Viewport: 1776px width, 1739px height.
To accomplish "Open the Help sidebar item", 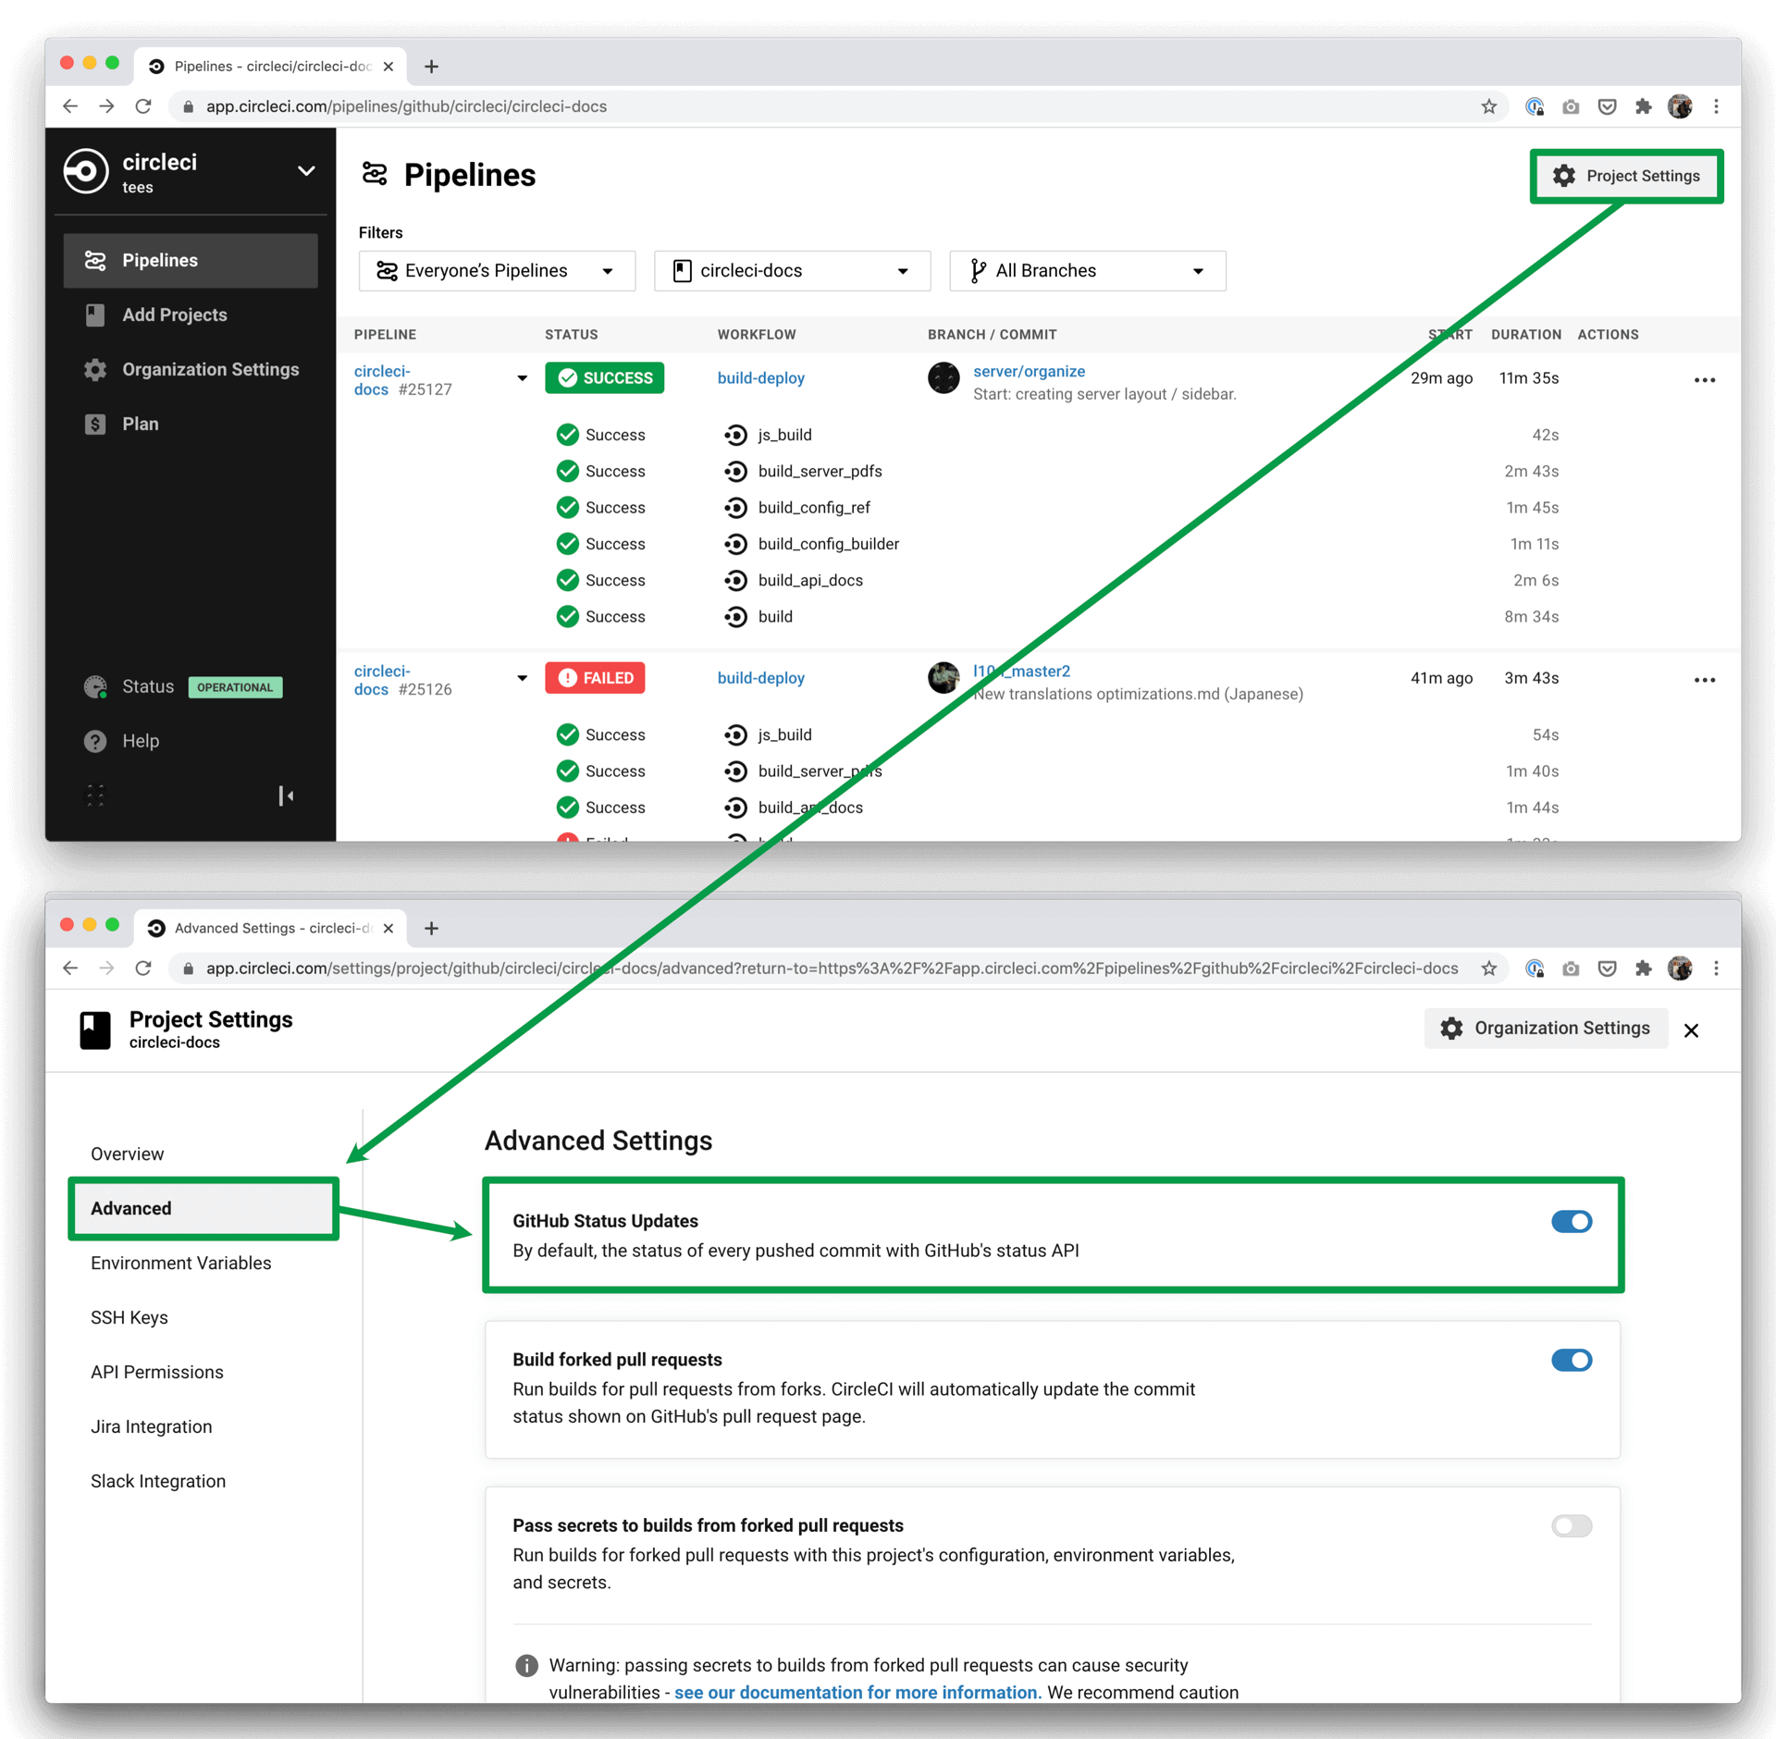I will click(x=121, y=742).
